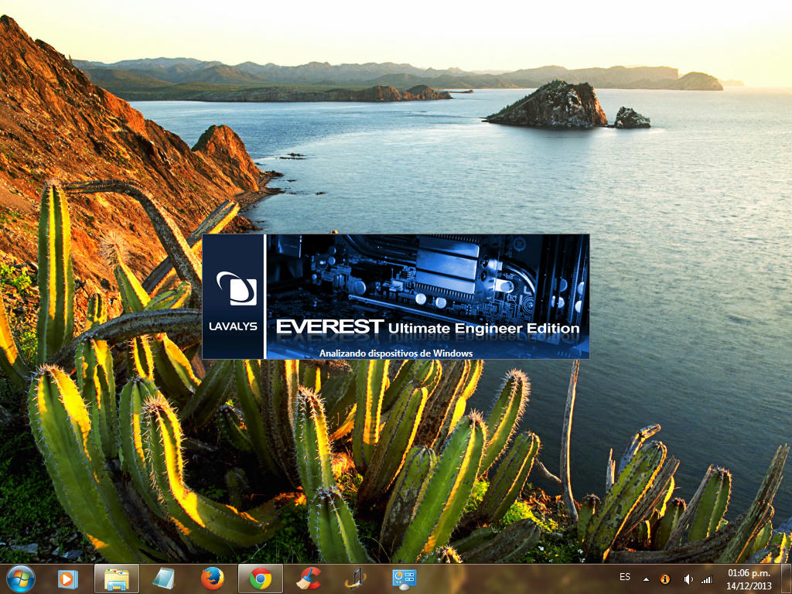Open the ES input language selector
The height and width of the screenshot is (594, 792).
click(625, 578)
